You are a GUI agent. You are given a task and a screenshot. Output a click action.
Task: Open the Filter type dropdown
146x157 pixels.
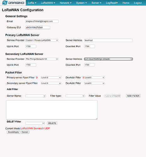(x=75, y=96)
